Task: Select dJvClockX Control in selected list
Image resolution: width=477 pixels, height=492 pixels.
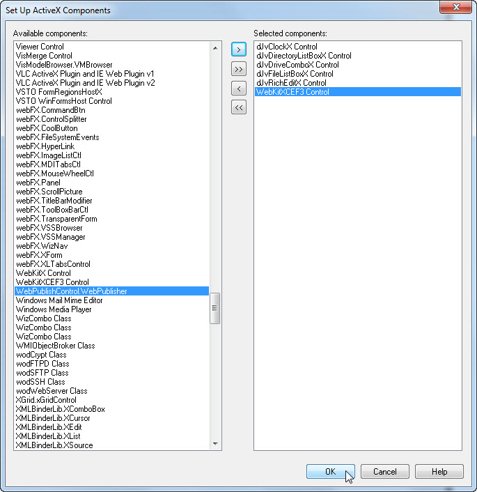Action: pos(358,47)
